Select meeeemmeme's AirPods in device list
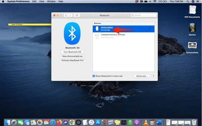202x126 pixels. (x=124, y=36)
